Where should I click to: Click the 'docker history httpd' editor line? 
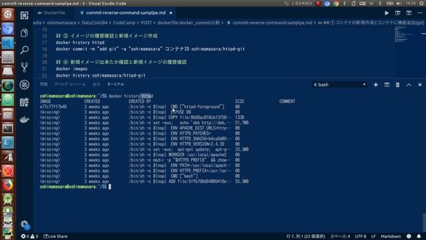[80, 43]
